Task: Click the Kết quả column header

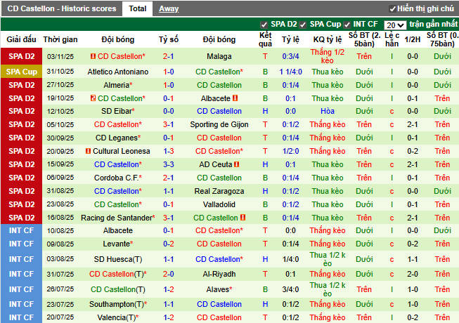Action: coord(265,39)
